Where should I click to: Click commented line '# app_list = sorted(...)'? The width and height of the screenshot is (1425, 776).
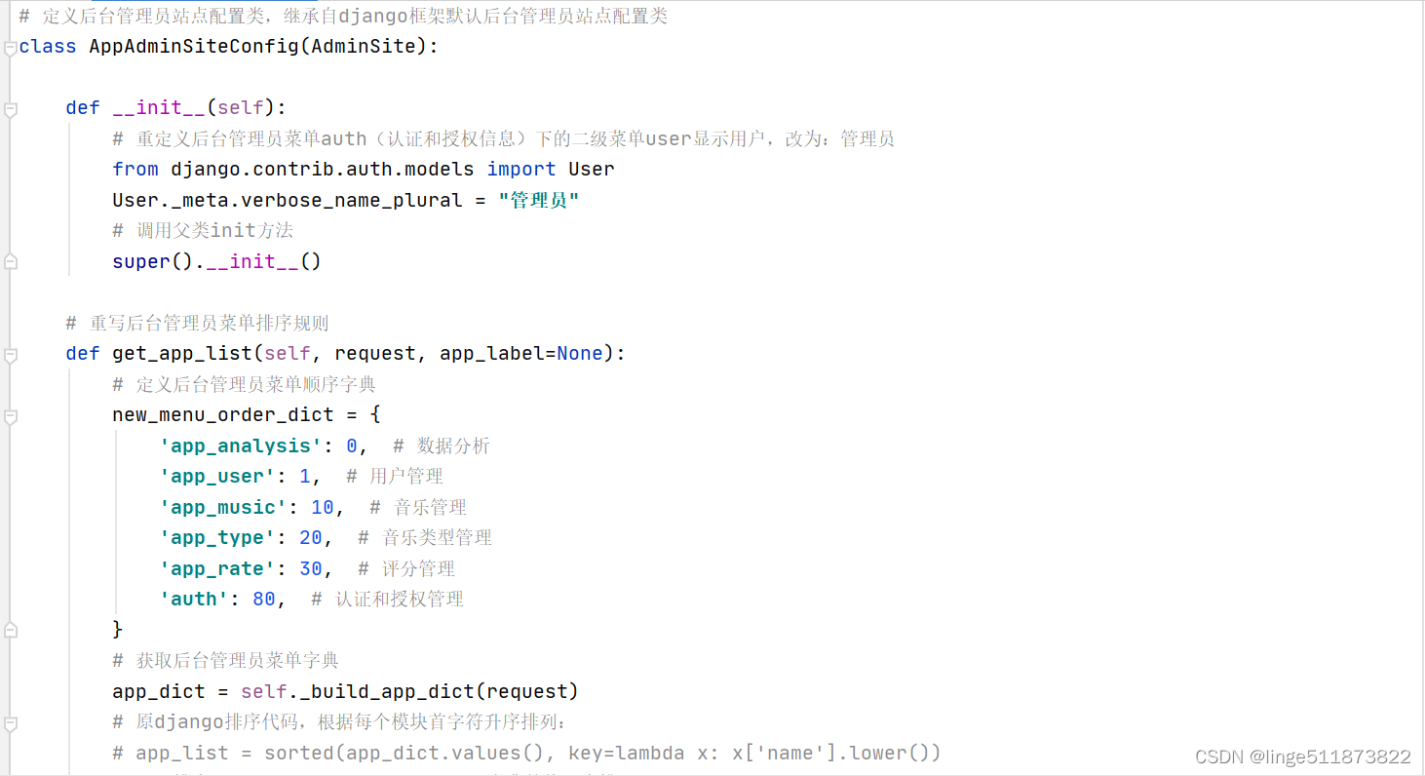tap(526, 753)
